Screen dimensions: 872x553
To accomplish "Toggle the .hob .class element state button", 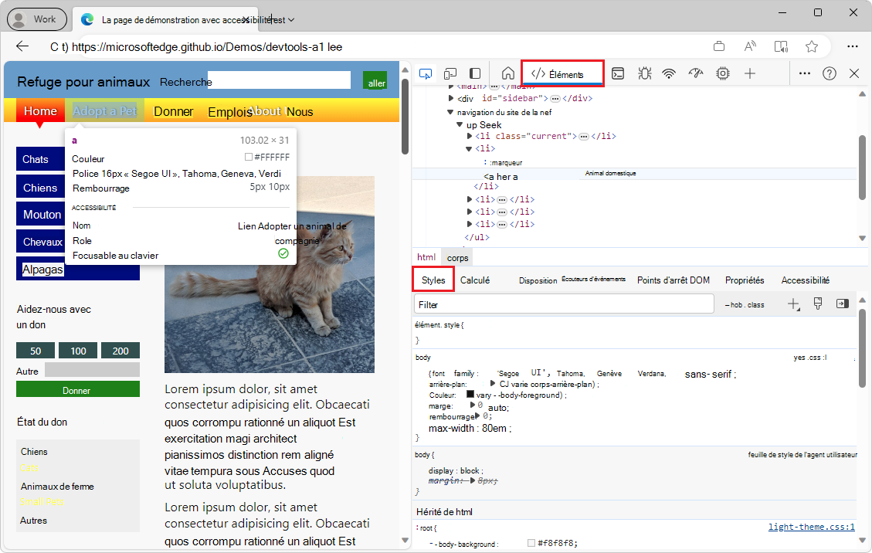I will [745, 305].
